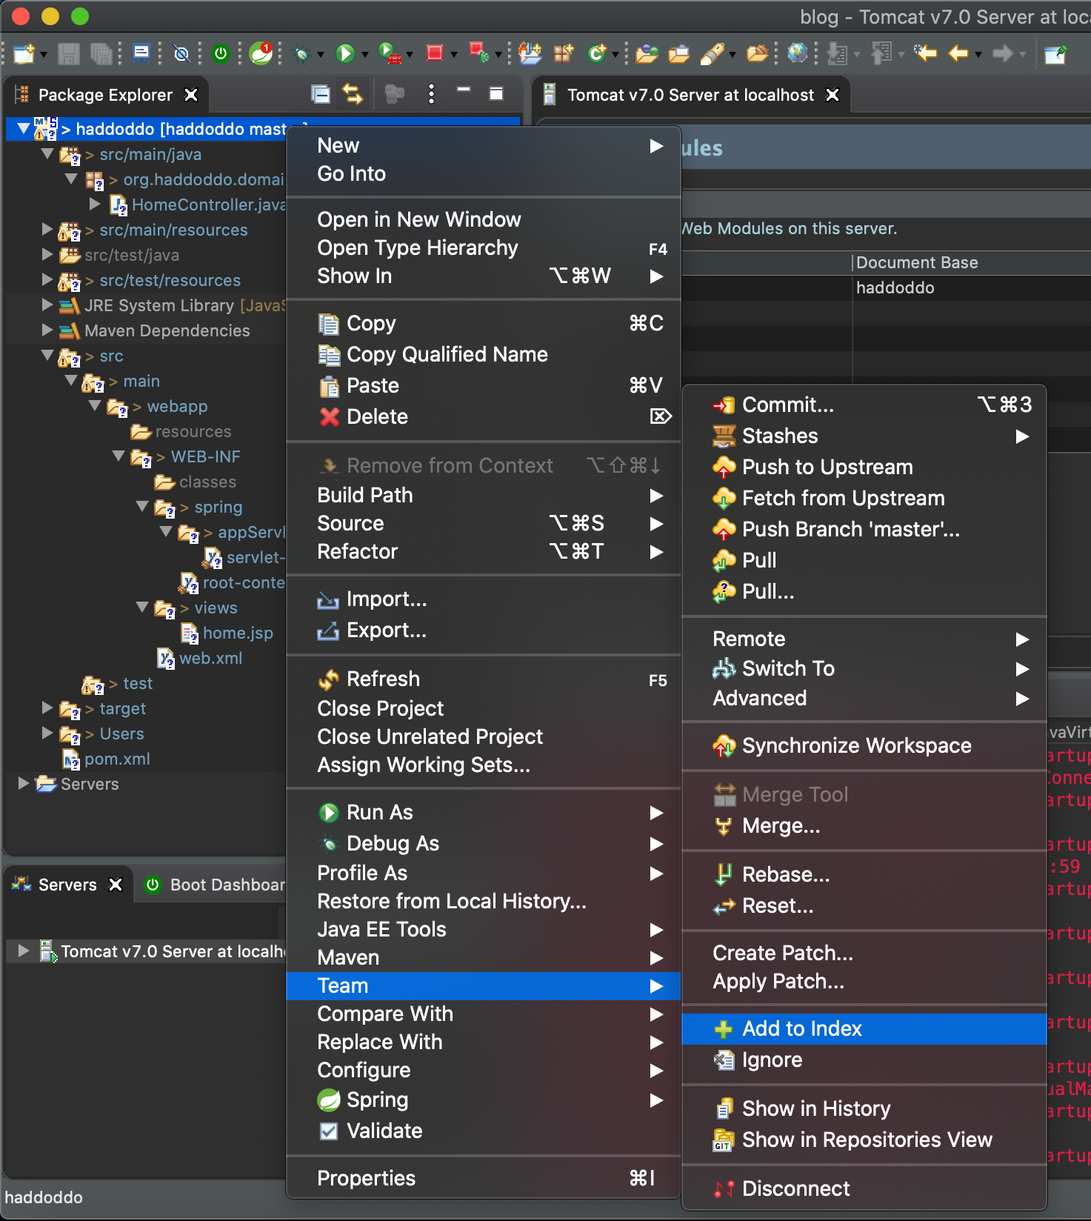Click the New Java Class toolbar icon
Viewport: 1091px width, 1221px height.
click(x=597, y=53)
